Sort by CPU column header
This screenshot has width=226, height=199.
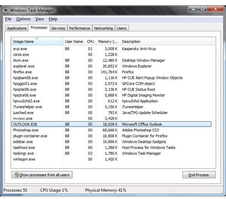tap(90, 42)
